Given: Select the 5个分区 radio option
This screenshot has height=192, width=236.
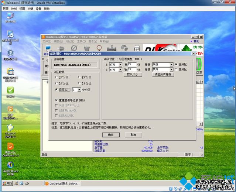Looking at the screenshot, I should (x=57, y=83).
